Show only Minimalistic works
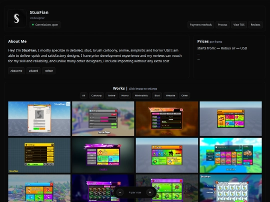This screenshot has width=270, height=202. coord(141,95)
